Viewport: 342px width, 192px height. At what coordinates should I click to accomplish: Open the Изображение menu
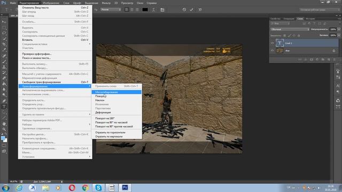(x=51, y=3)
